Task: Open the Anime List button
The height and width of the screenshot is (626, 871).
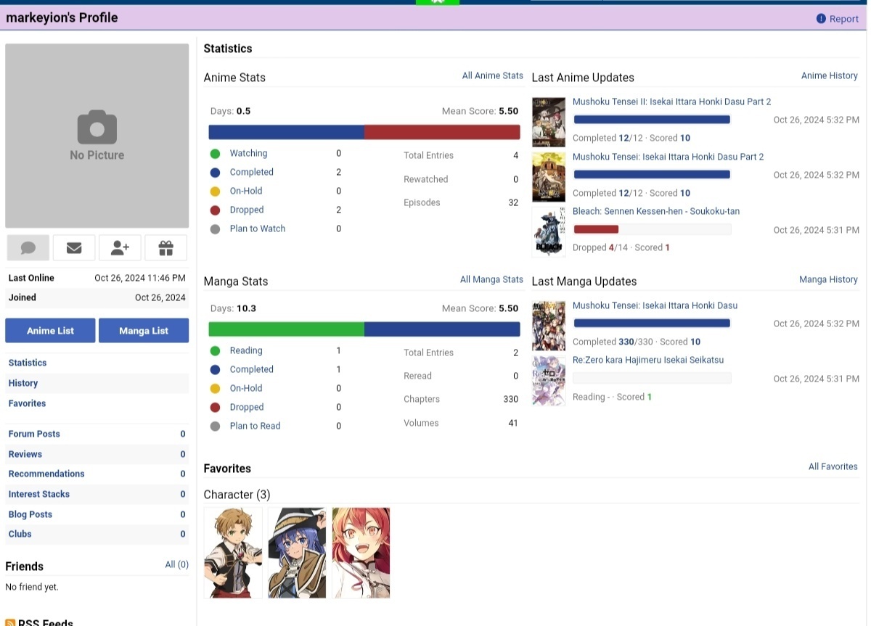Action: 50,331
